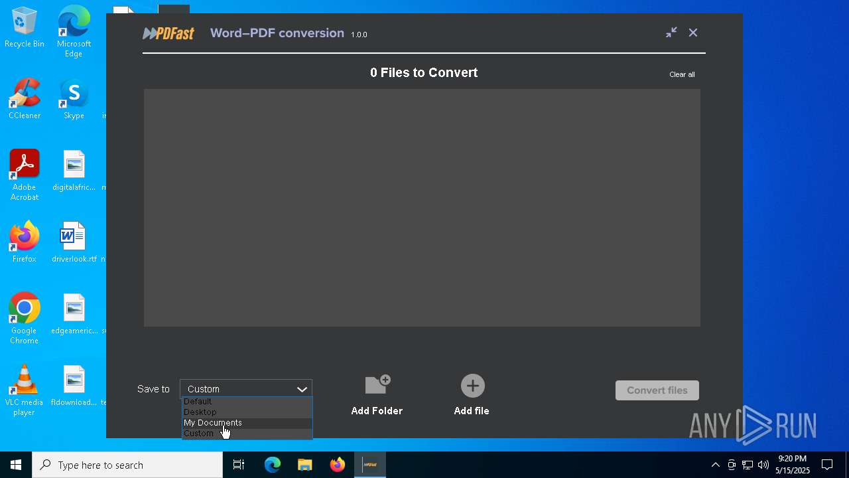Image resolution: width=849 pixels, height=478 pixels.
Task: Launch Firefox from the taskbar
Action: pos(338,465)
